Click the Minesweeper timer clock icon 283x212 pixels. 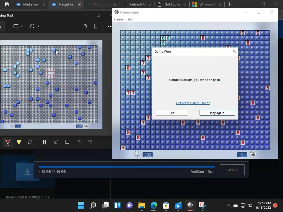[x=137, y=154]
